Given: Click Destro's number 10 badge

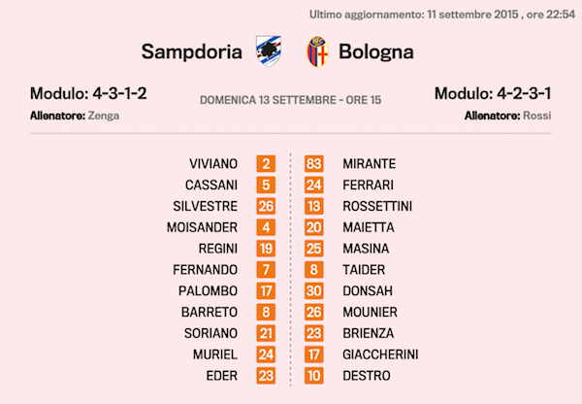Looking at the screenshot, I should point(314,376).
